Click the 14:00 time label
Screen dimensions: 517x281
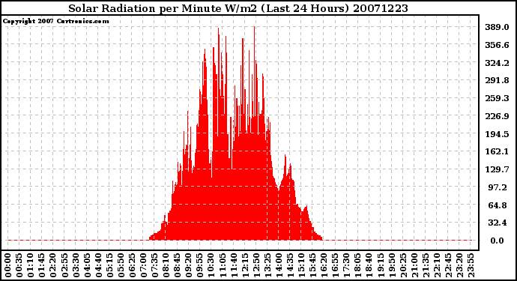tap(279, 265)
